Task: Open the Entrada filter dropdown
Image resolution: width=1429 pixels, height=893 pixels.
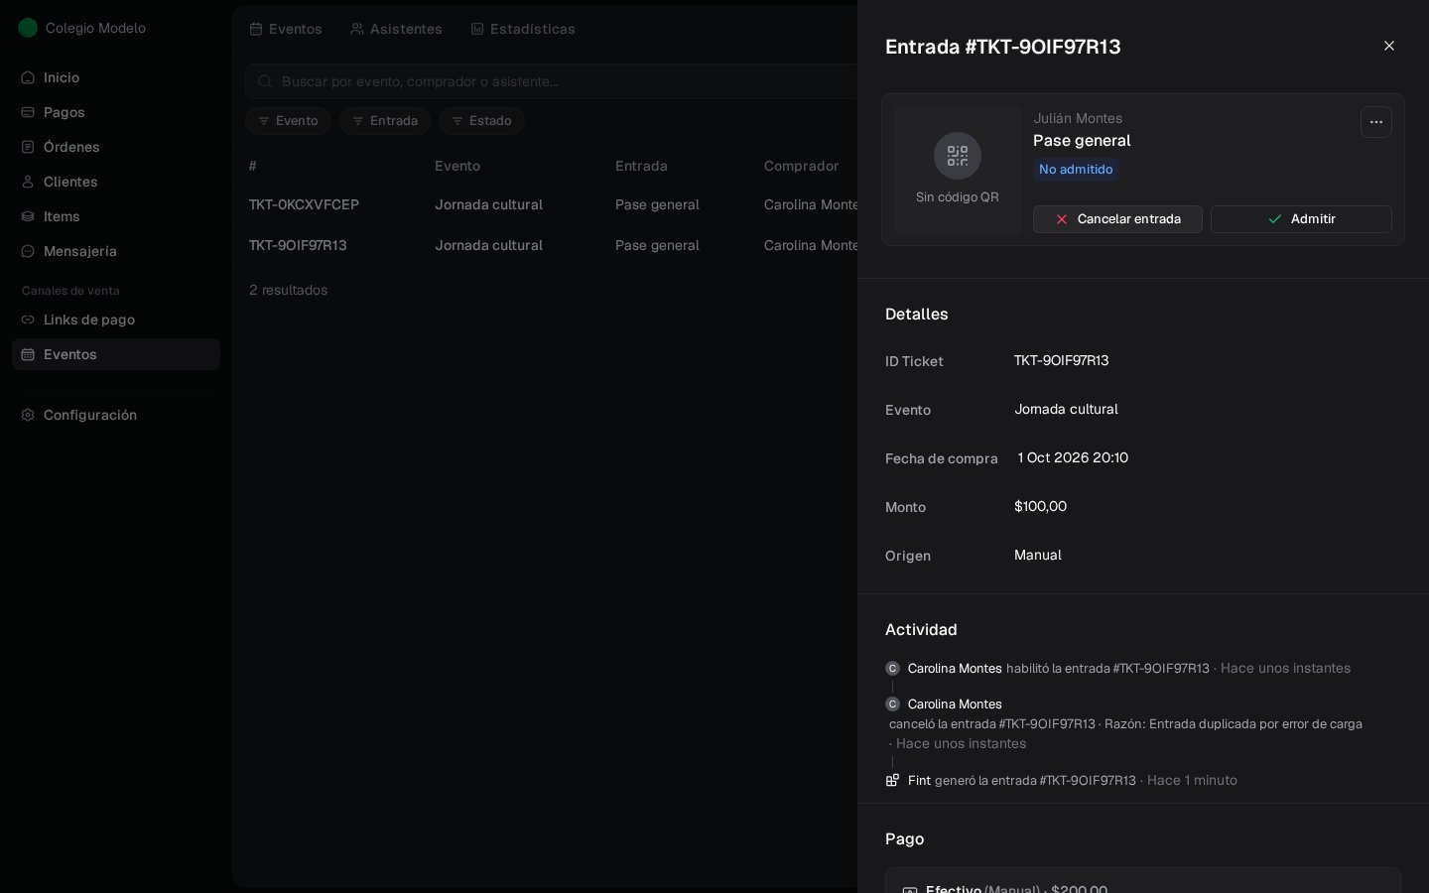Action: (x=384, y=121)
